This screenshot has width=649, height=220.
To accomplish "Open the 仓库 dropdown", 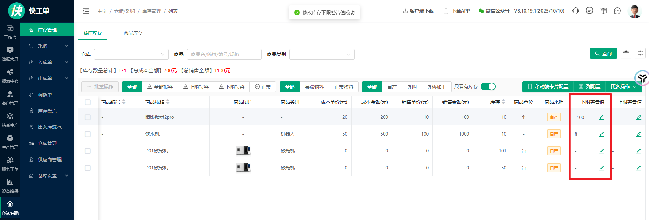I will pos(131,54).
